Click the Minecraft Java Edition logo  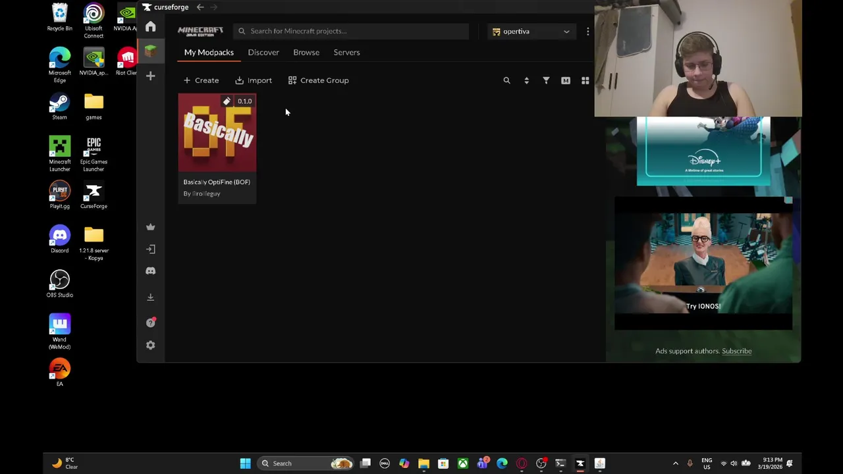click(x=200, y=31)
